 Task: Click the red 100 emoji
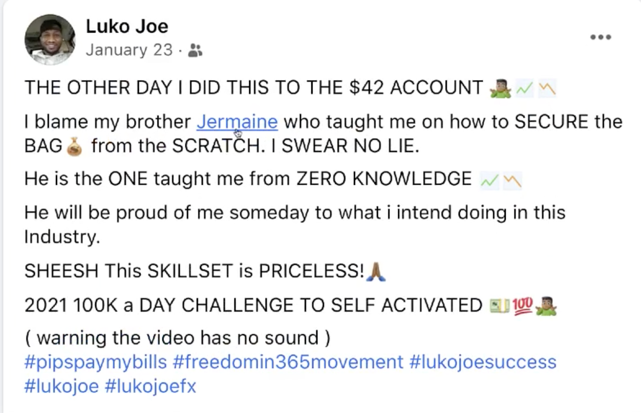click(x=522, y=306)
